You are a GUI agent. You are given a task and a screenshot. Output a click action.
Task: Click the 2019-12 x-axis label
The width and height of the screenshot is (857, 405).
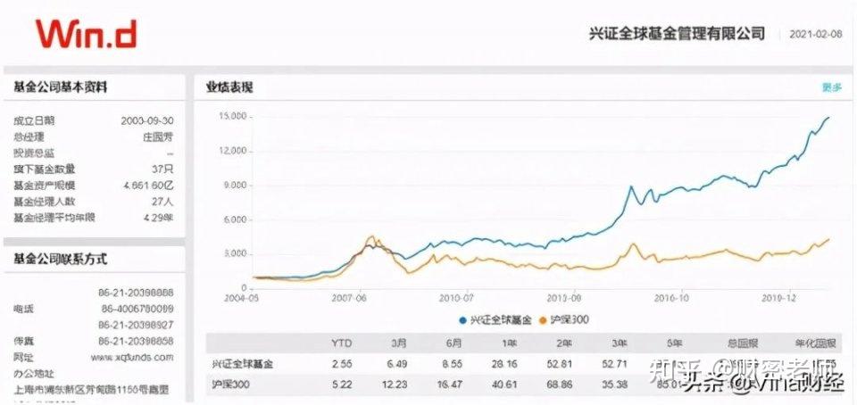pyautogui.click(x=780, y=299)
